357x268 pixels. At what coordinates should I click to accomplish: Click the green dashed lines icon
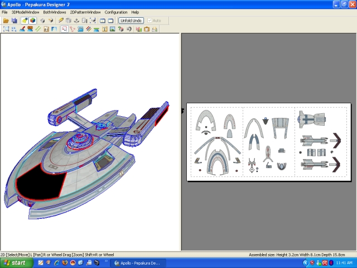click(x=38, y=29)
